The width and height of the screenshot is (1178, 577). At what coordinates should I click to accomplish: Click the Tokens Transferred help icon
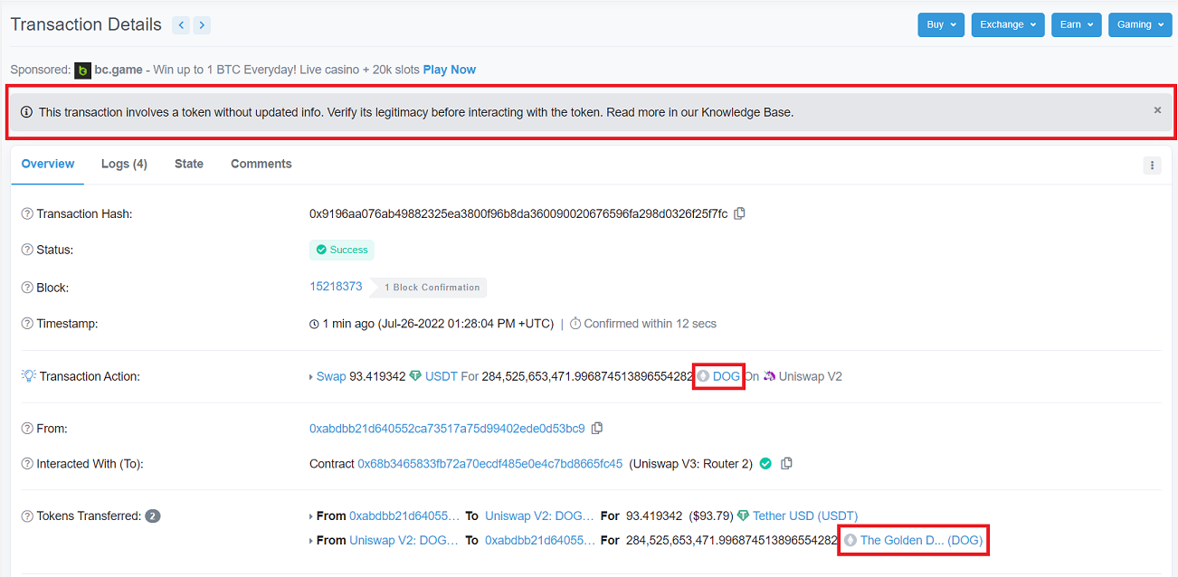click(x=27, y=516)
